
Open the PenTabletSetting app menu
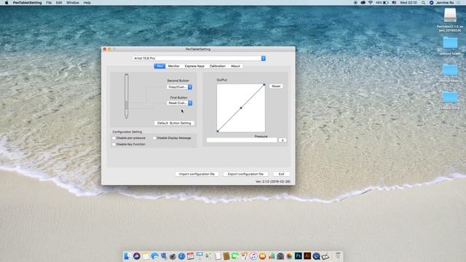coord(28,3)
